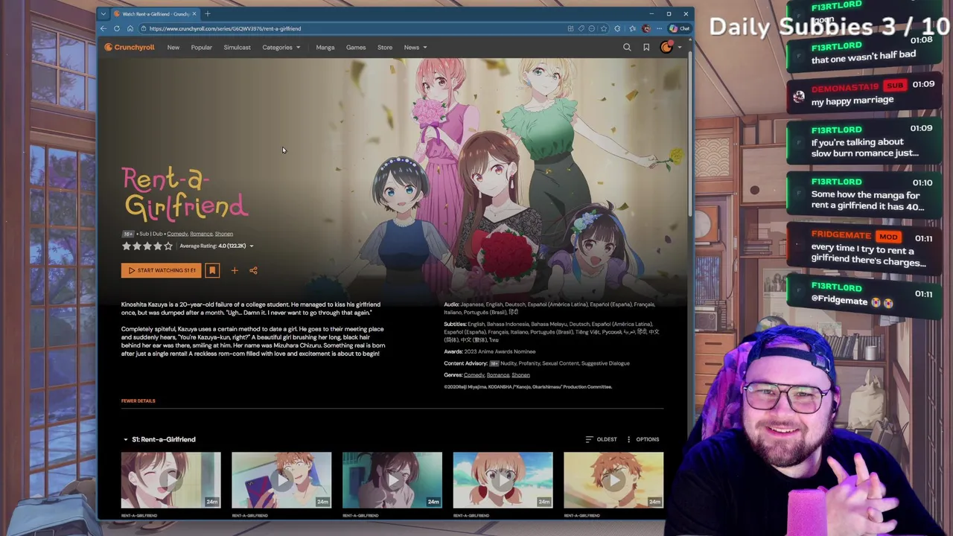The height and width of the screenshot is (536, 953).
Task: Change the Oldest sort order
Action: [x=601, y=439]
